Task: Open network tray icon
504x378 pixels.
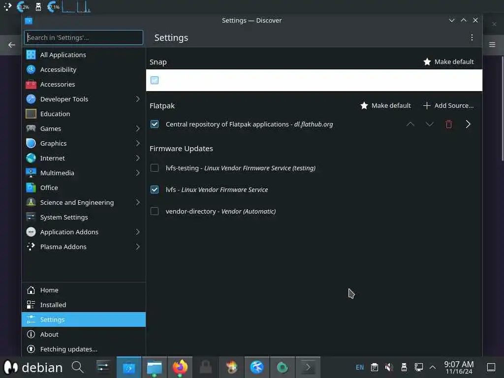Action: (418, 367)
